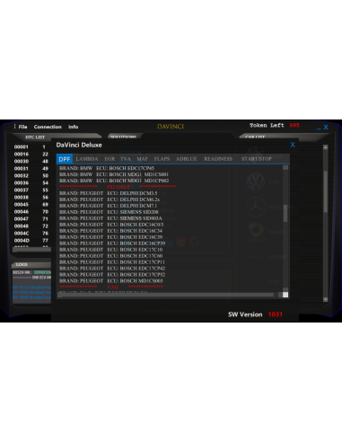Viewport: 342px width, 442px height.
Task: Select PEUGEOT BOSCH MD1CS003 row
Action: click(111, 281)
